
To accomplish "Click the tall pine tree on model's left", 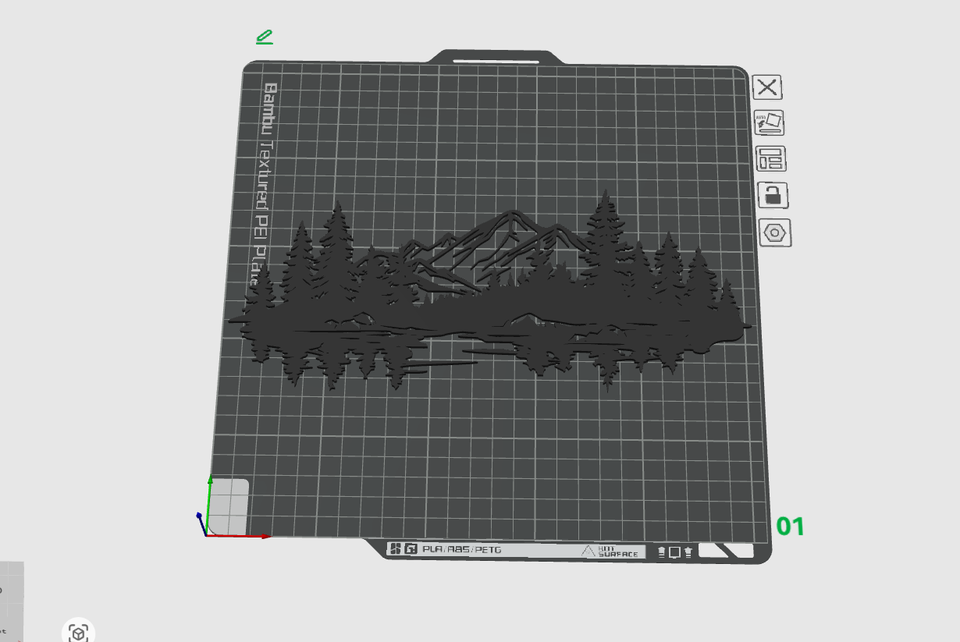I will click(337, 234).
